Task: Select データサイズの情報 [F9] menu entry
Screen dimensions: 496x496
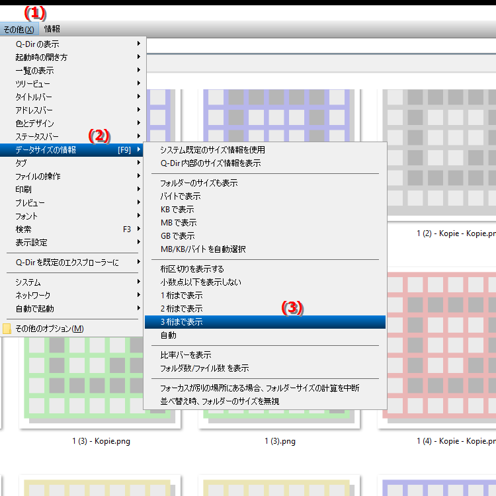Action: point(73,150)
